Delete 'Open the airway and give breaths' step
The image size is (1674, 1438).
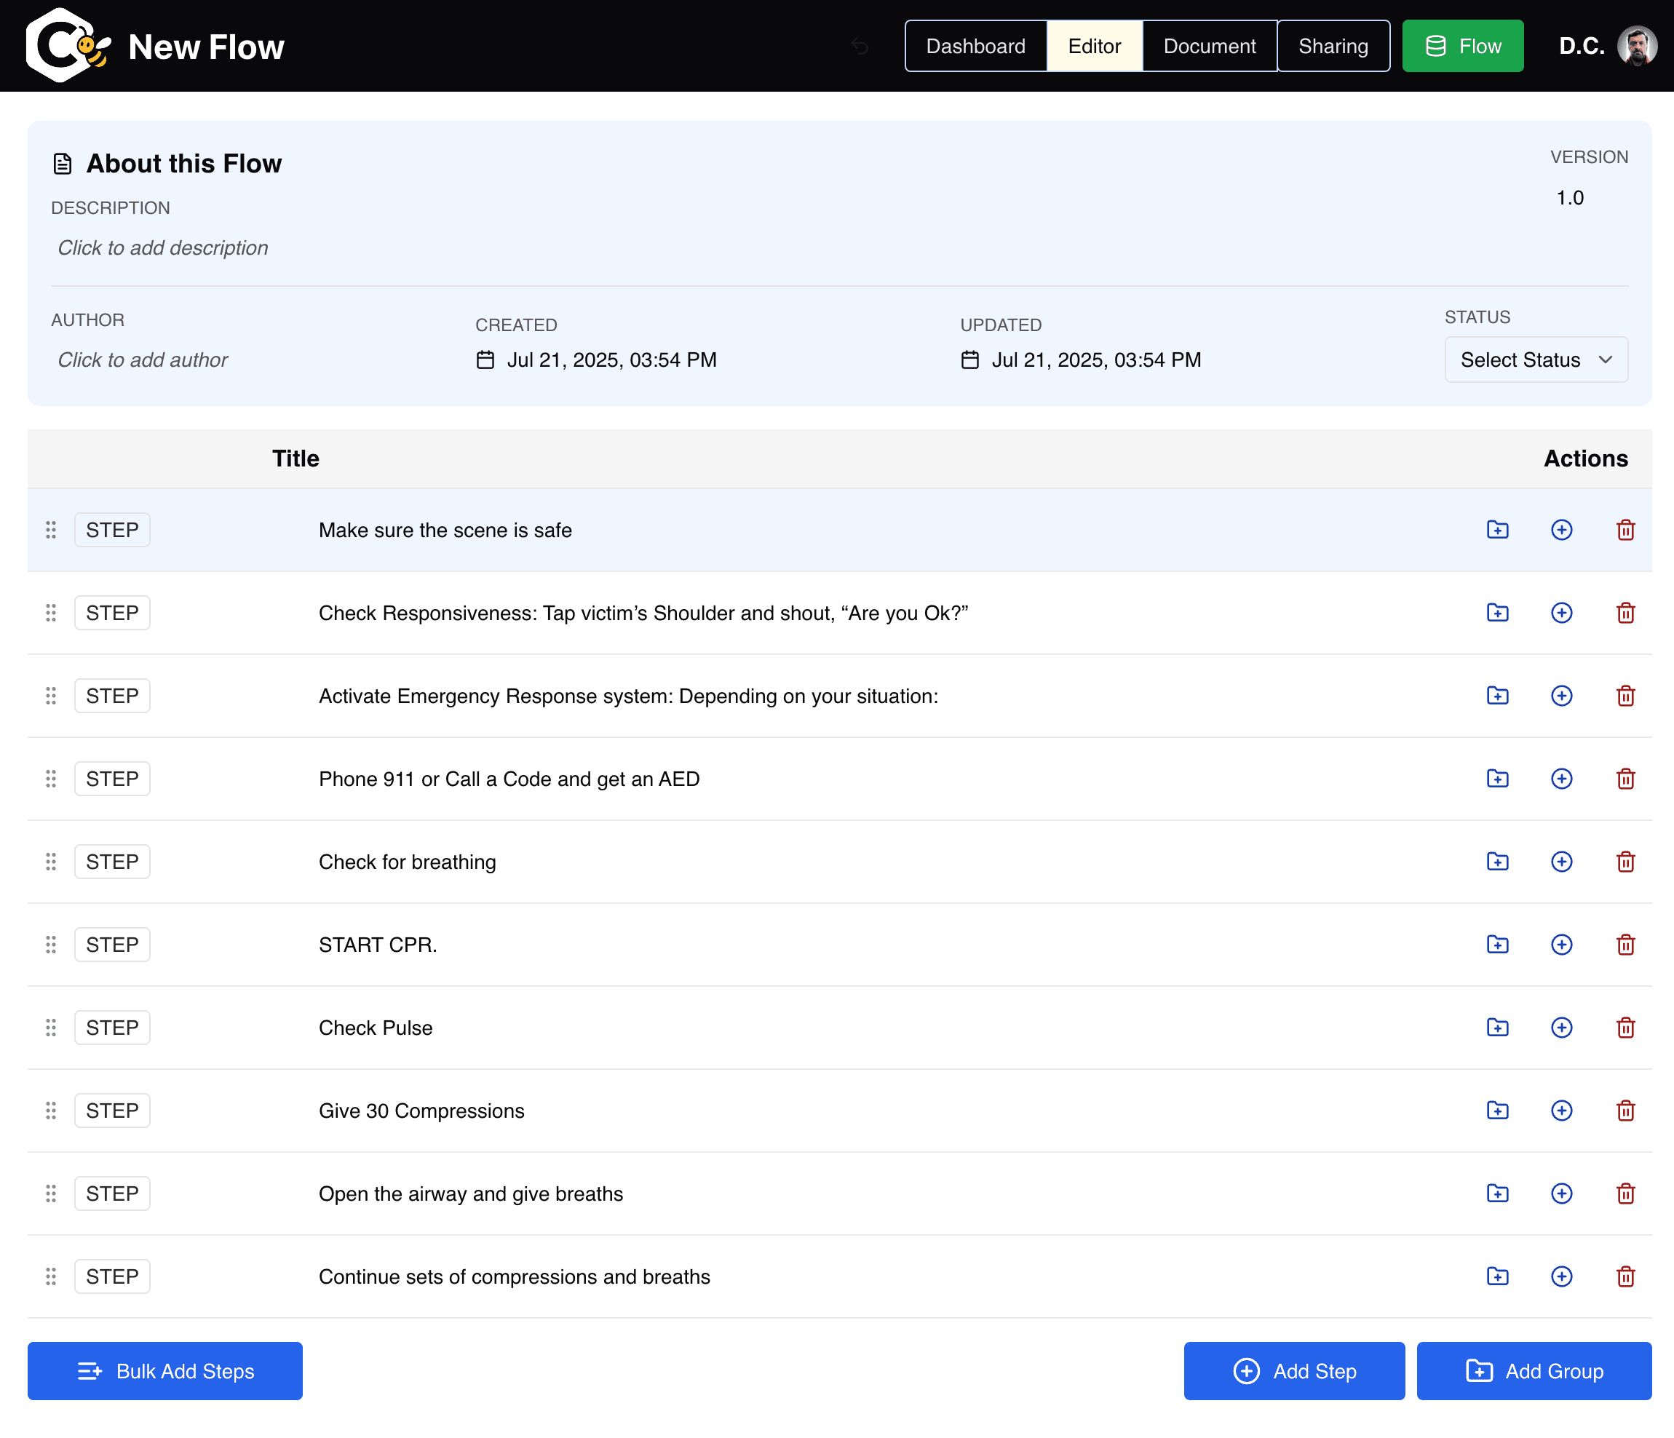click(x=1625, y=1193)
